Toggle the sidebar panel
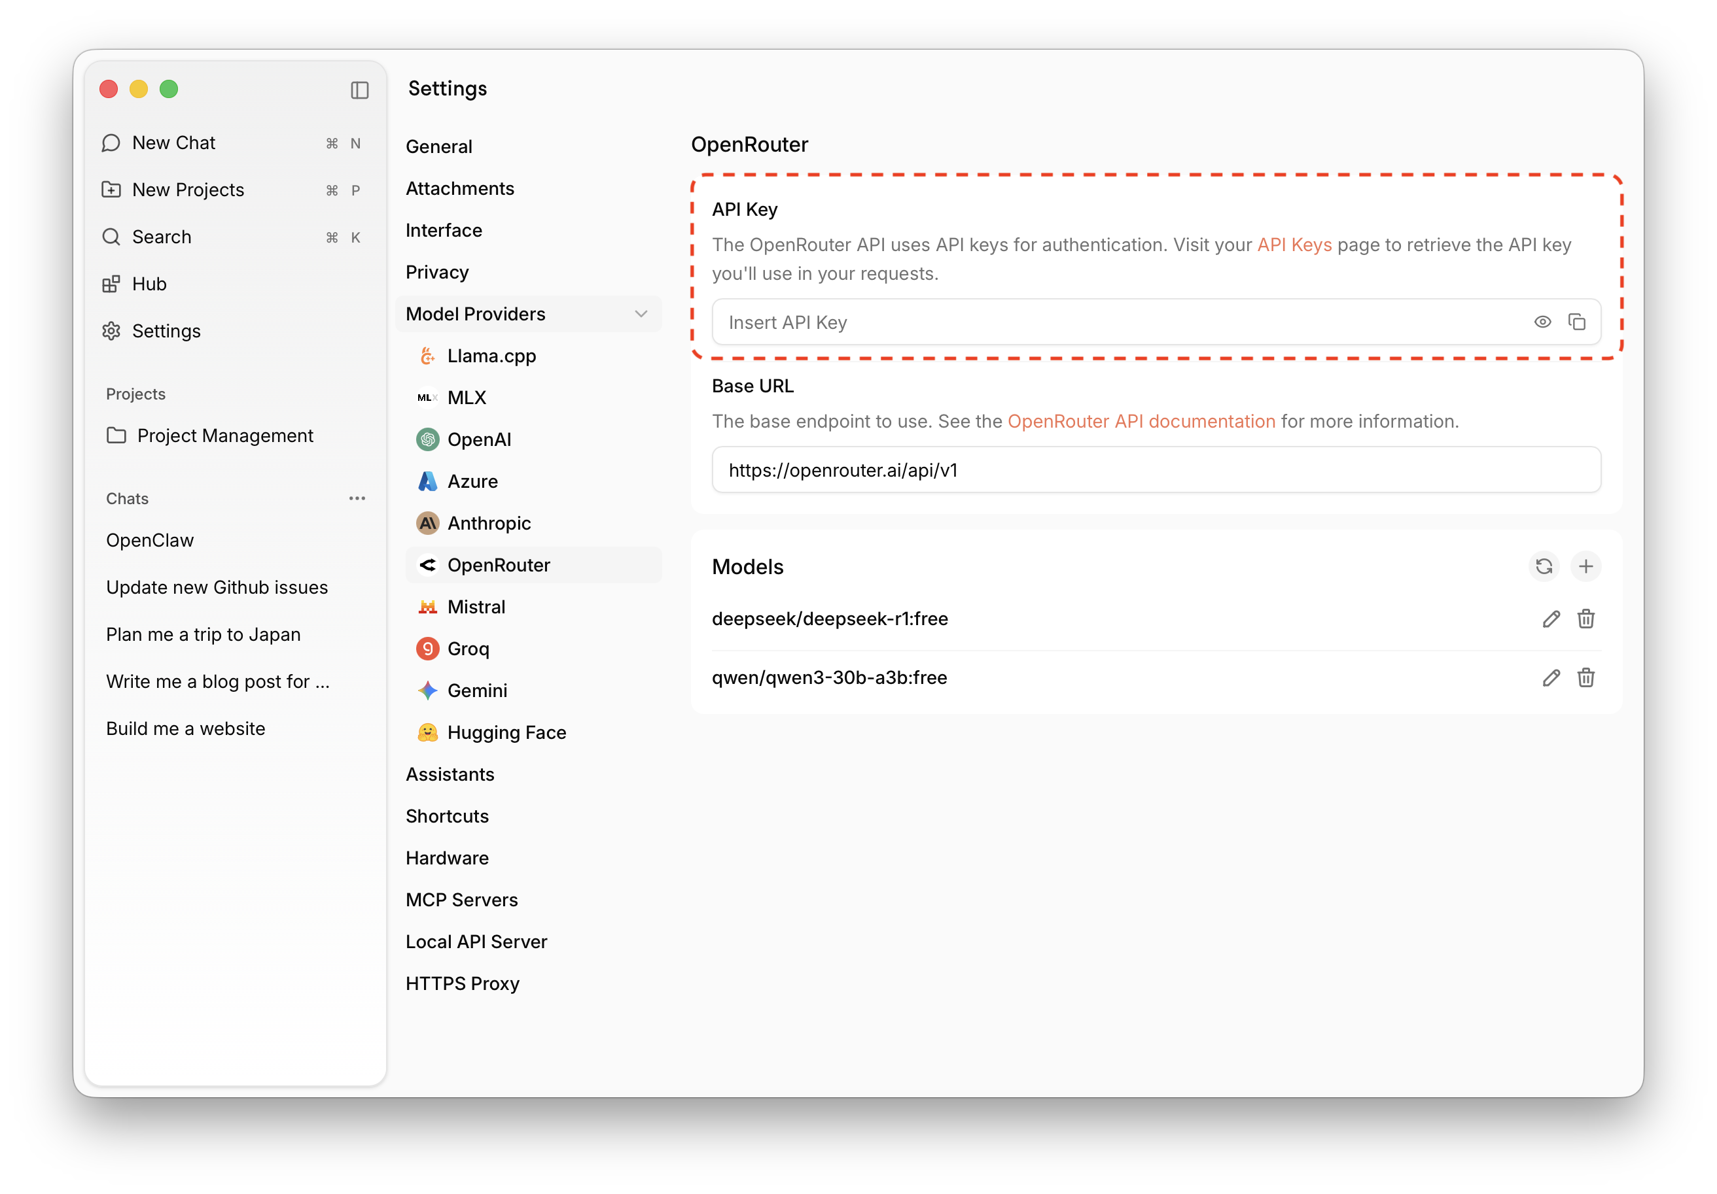The height and width of the screenshot is (1194, 1717). [361, 90]
